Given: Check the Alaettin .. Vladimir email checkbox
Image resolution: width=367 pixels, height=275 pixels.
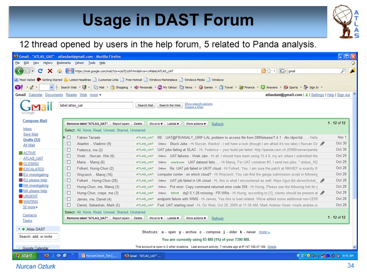Looking at the screenshot, I should pos(69,144).
